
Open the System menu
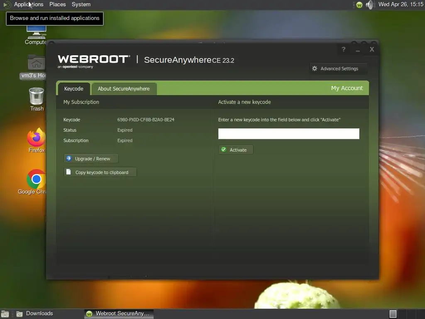pyautogui.click(x=81, y=4)
